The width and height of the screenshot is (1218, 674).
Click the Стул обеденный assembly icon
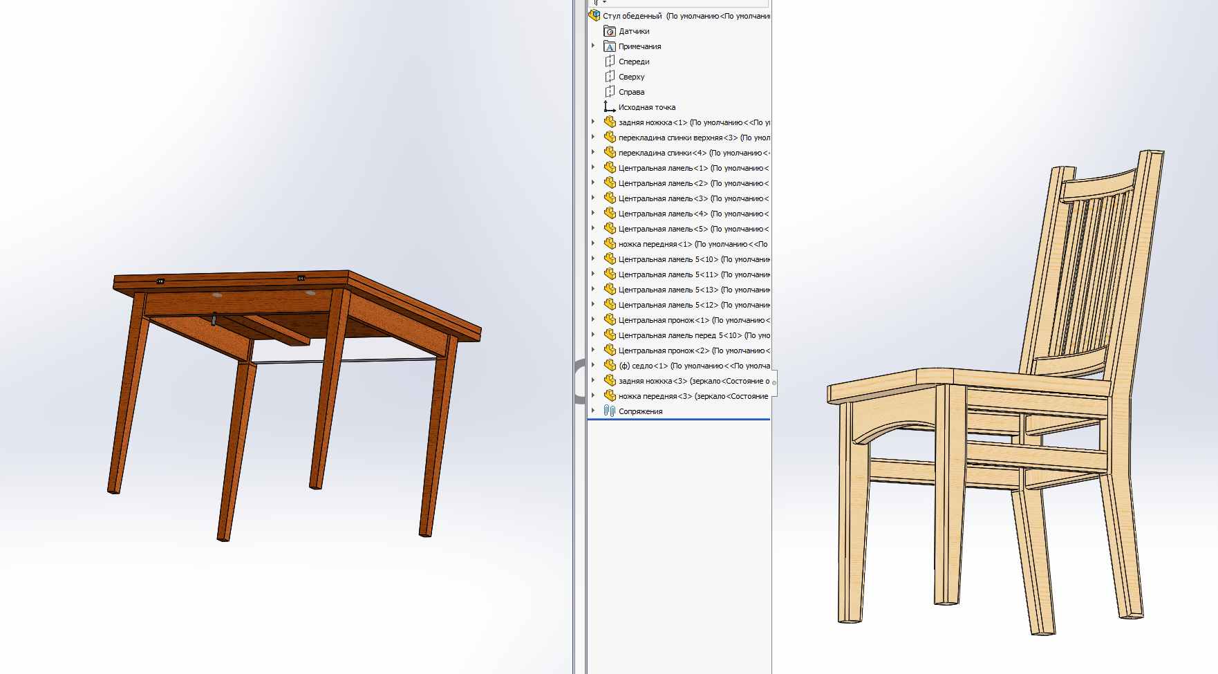point(594,15)
